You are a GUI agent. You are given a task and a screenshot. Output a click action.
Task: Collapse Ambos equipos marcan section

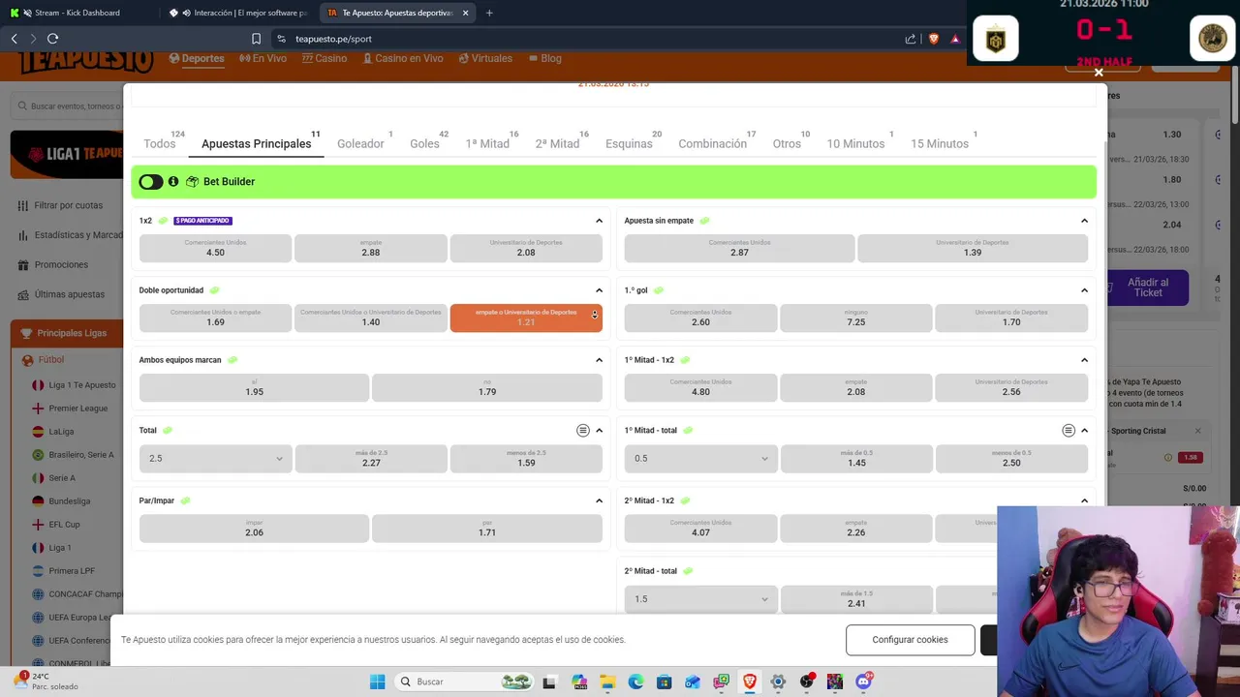point(599,360)
